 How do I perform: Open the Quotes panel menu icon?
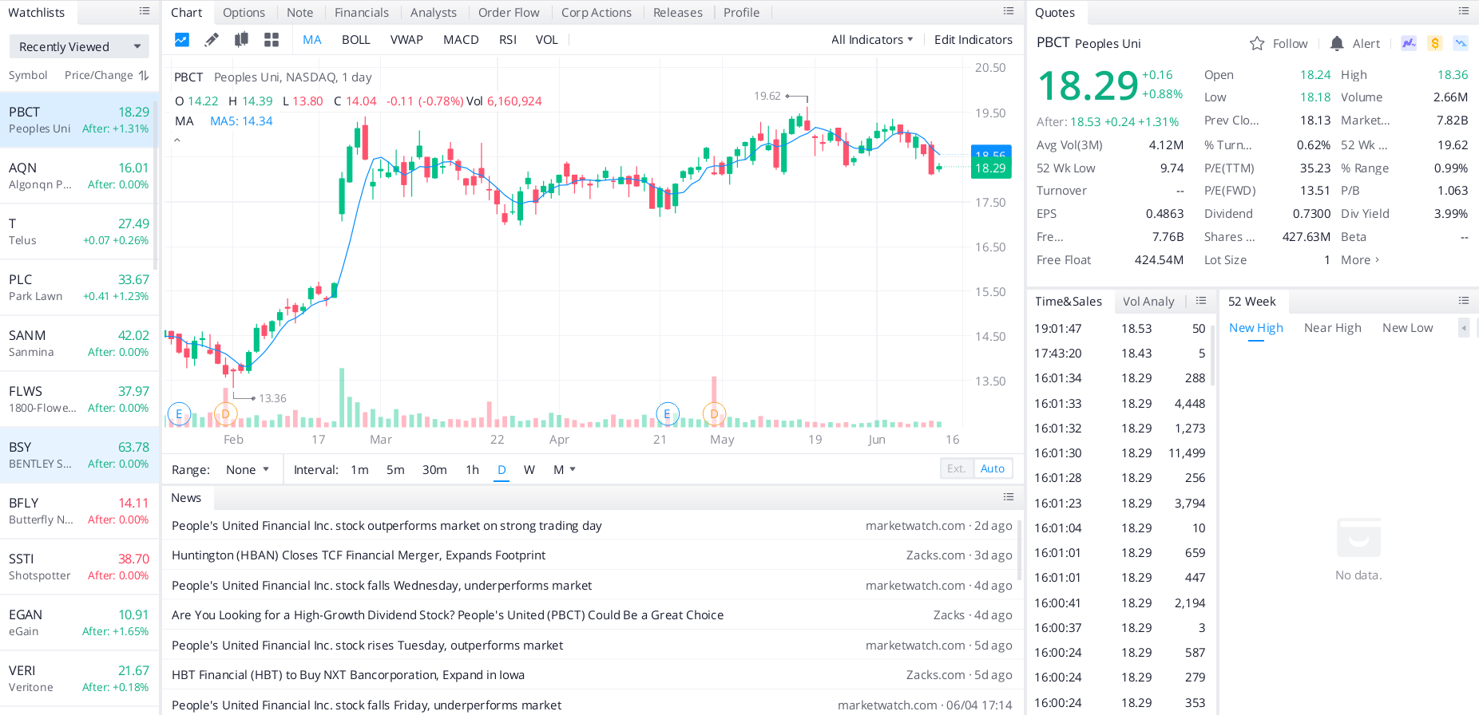click(1464, 11)
